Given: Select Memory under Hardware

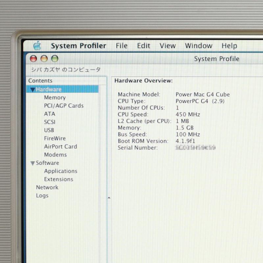Looking at the screenshot, I should [55, 98].
